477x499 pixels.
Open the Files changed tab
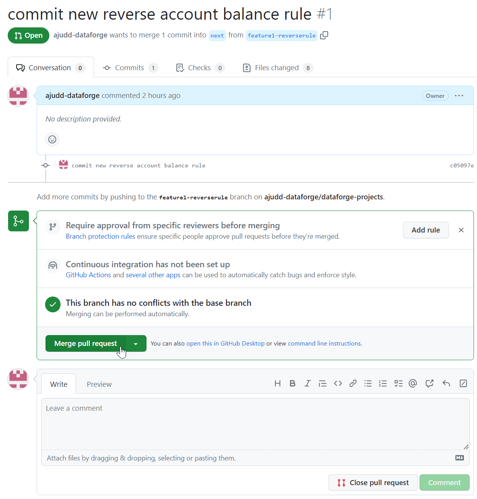click(x=277, y=68)
